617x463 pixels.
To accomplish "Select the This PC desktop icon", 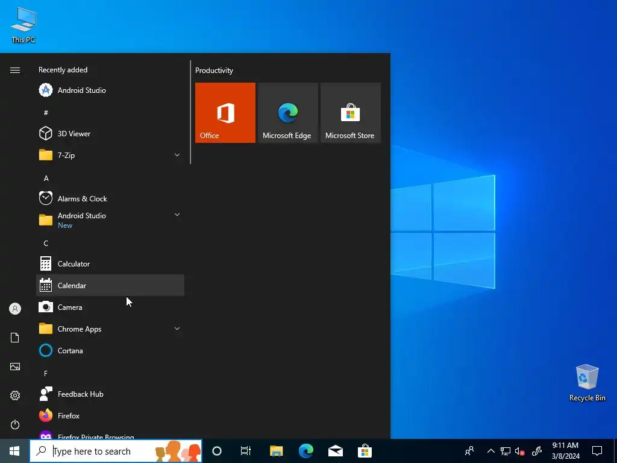I will [x=23, y=25].
